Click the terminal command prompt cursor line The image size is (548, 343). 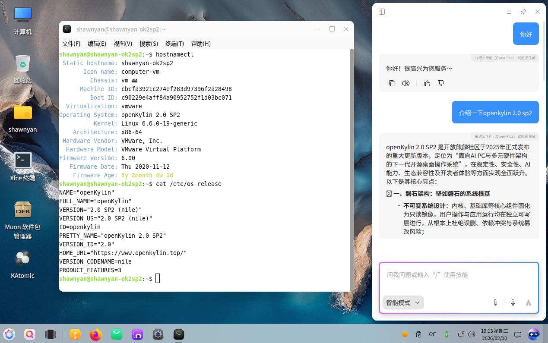109,279
